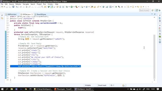Expand the External Tools dropdown arrow
The width and height of the screenshot is (162, 91).
click(x=79, y=7)
